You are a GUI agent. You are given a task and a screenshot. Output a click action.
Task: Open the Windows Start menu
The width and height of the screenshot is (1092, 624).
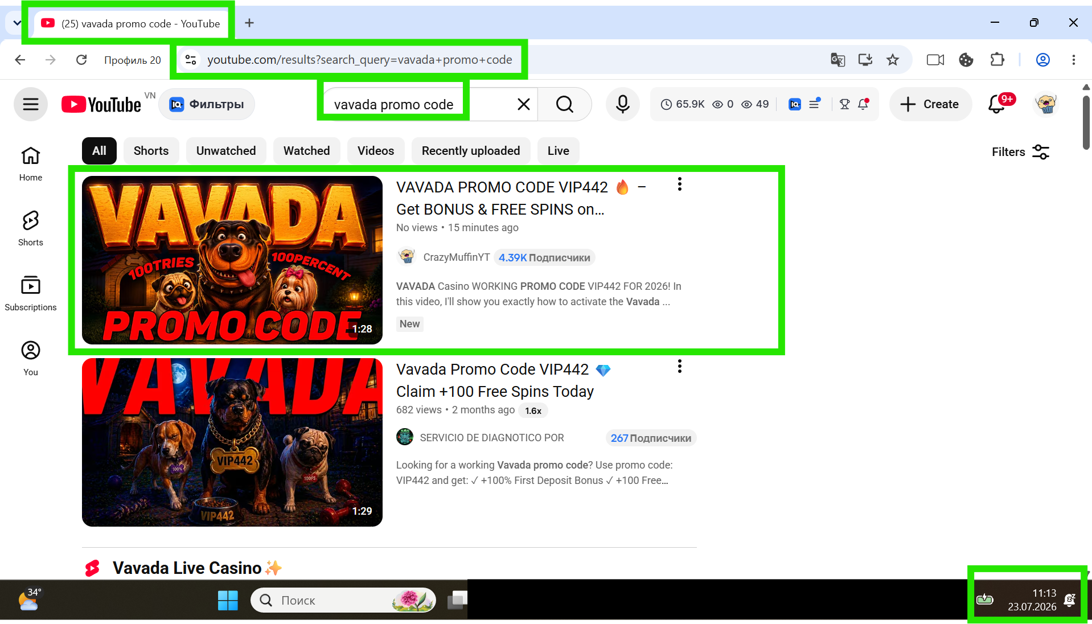click(x=228, y=600)
